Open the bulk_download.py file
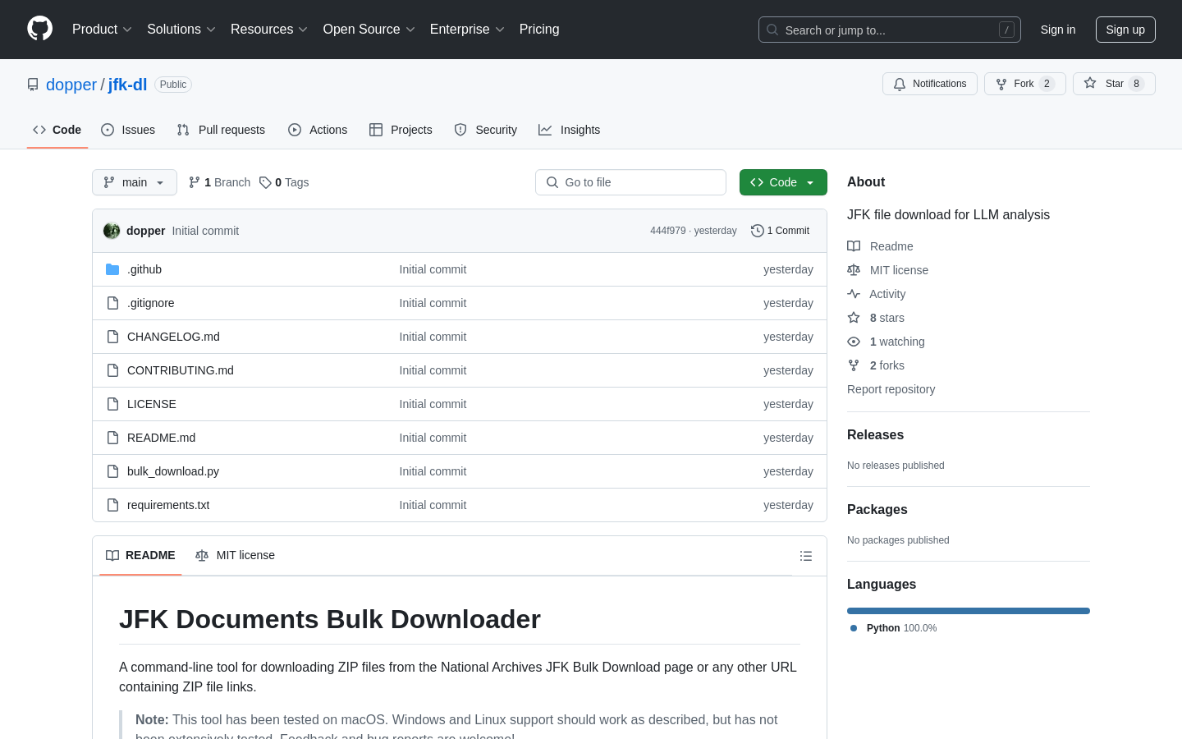The height and width of the screenshot is (739, 1182). (x=173, y=471)
